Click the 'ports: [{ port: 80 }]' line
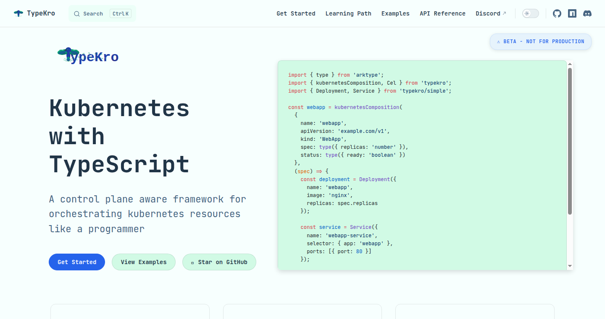 [339, 251]
